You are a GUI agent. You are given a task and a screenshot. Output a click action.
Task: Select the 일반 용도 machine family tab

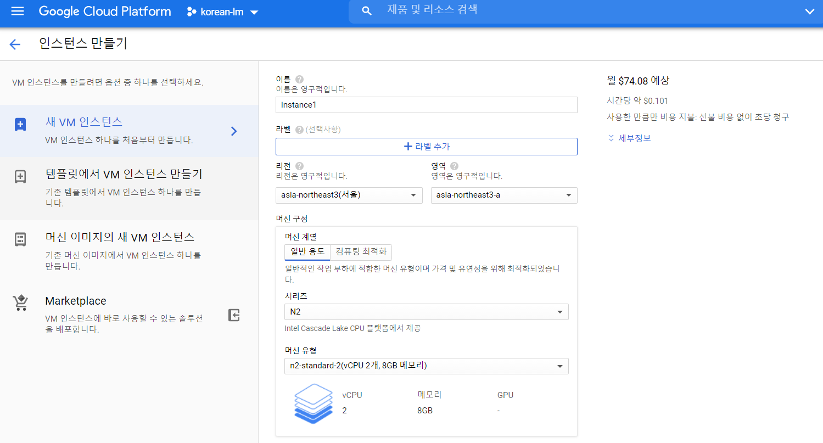click(x=307, y=252)
